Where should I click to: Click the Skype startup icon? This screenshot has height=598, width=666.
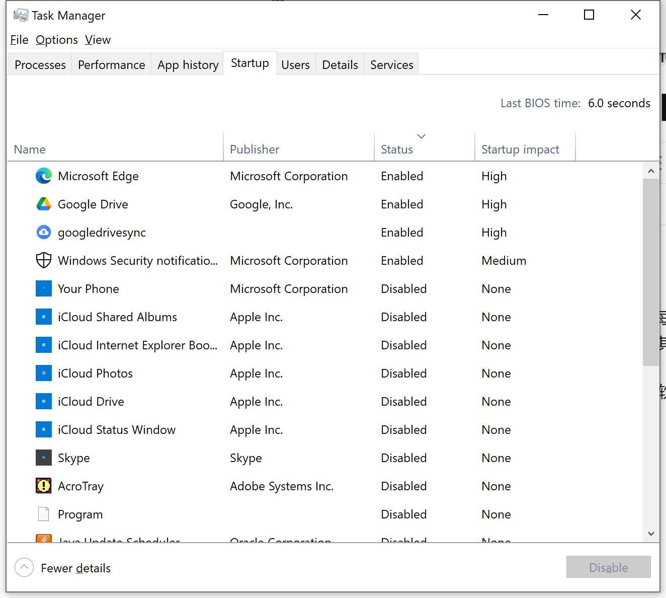point(44,458)
